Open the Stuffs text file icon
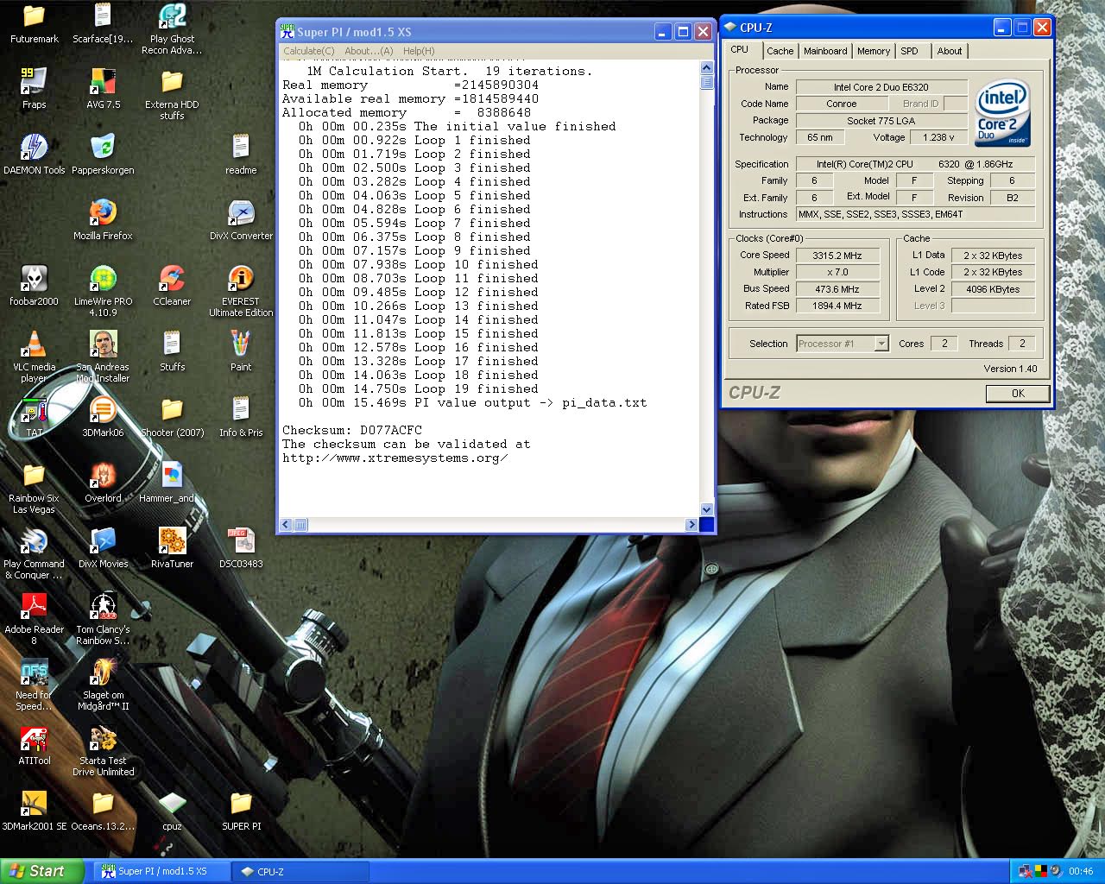 (x=172, y=344)
